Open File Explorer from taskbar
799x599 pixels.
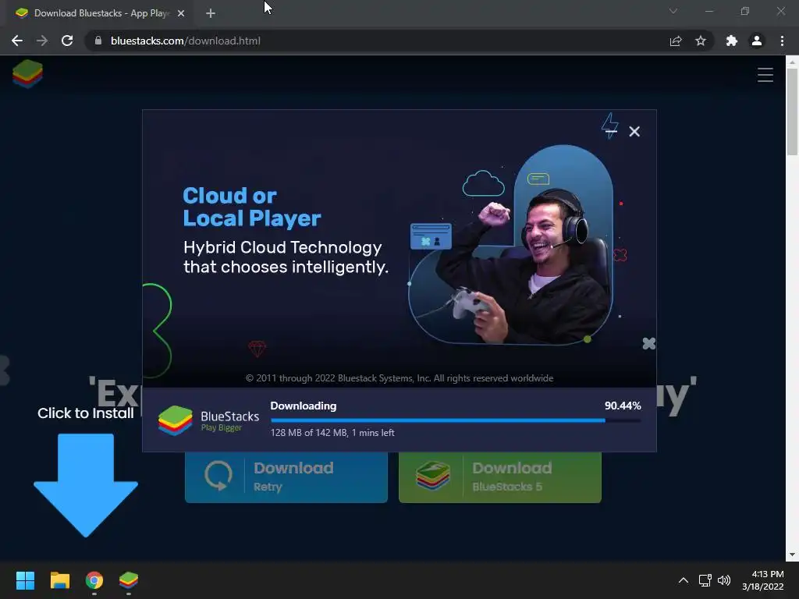tap(59, 580)
